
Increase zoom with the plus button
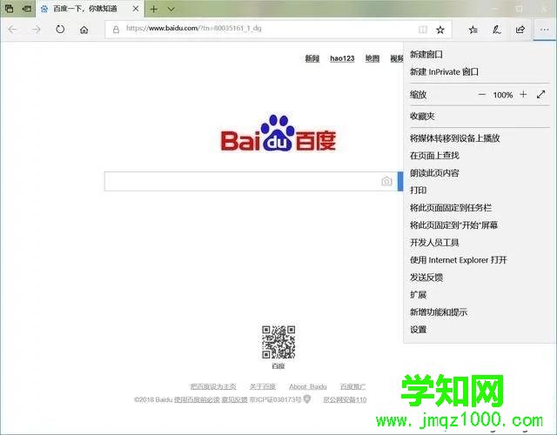click(x=523, y=95)
